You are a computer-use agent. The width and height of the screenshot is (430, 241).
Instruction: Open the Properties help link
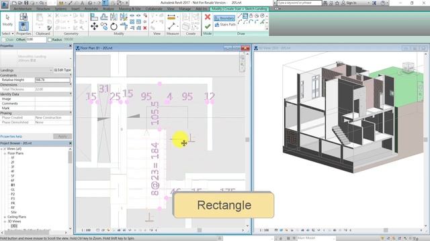click(11, 137)
